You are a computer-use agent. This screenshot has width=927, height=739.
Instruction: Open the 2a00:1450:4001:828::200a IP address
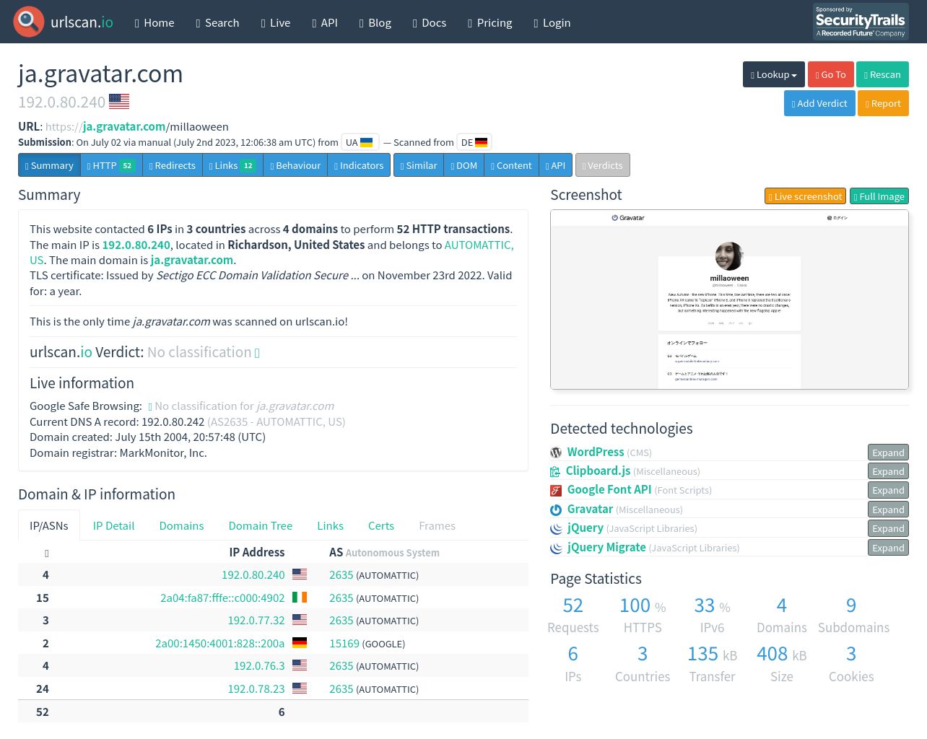pos(220,643)
